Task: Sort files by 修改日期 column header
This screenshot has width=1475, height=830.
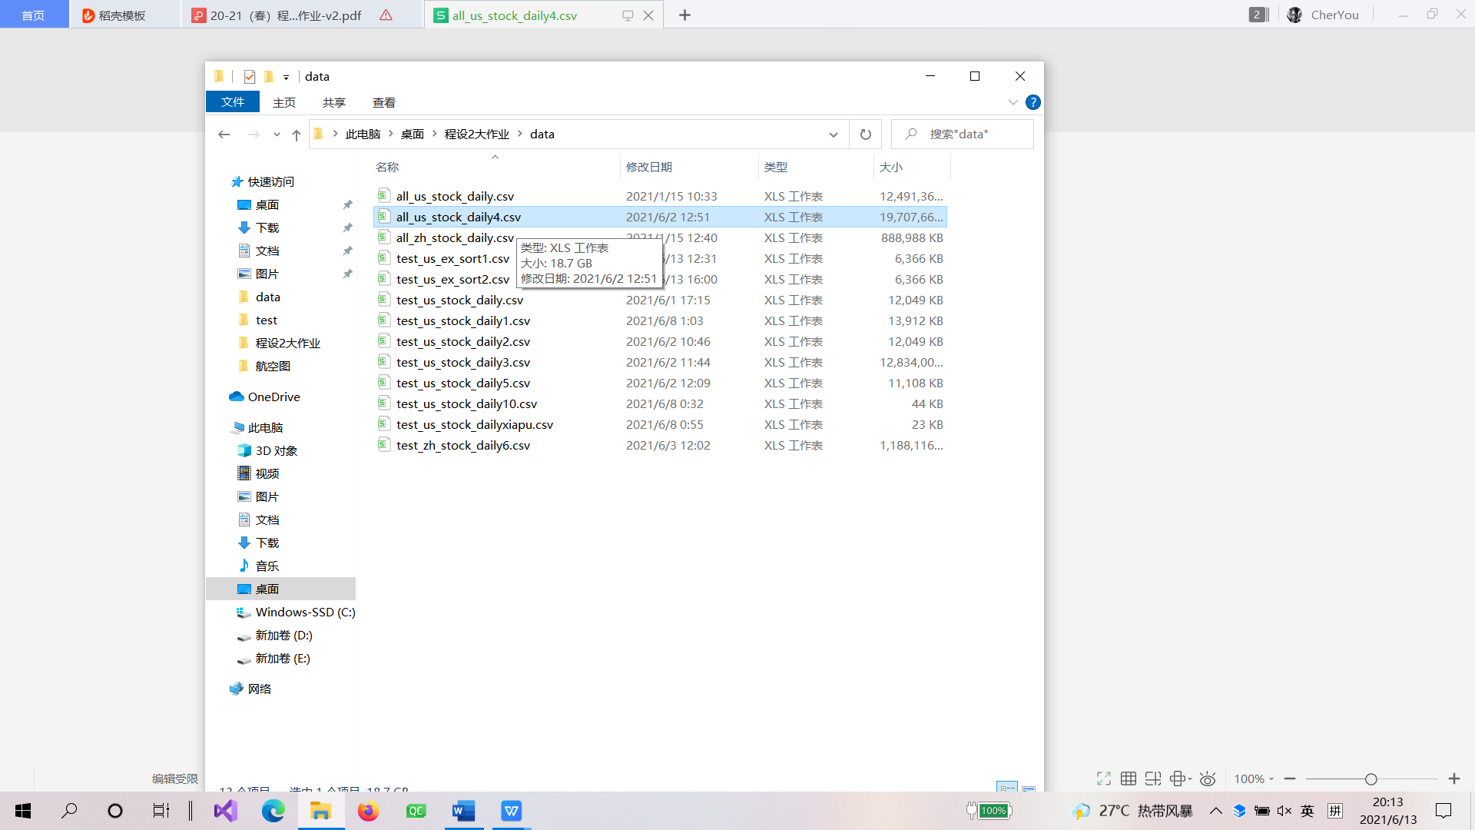Action: [648, 167]
